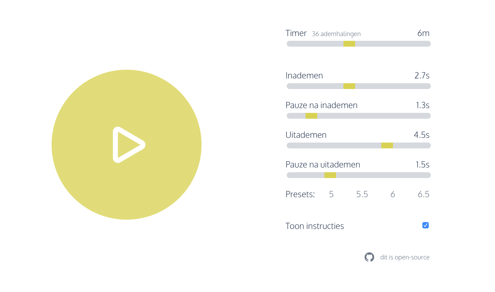Open the GitHub logo icon
The height and width of the screenshot is (292, 495).
pos(369,257)
